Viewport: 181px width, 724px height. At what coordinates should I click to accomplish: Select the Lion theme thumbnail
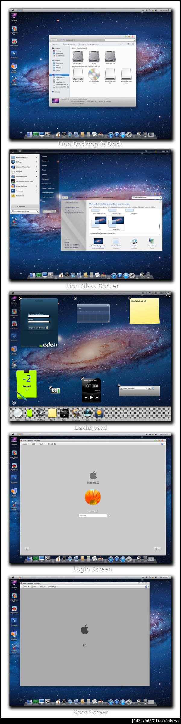point(99,223)
